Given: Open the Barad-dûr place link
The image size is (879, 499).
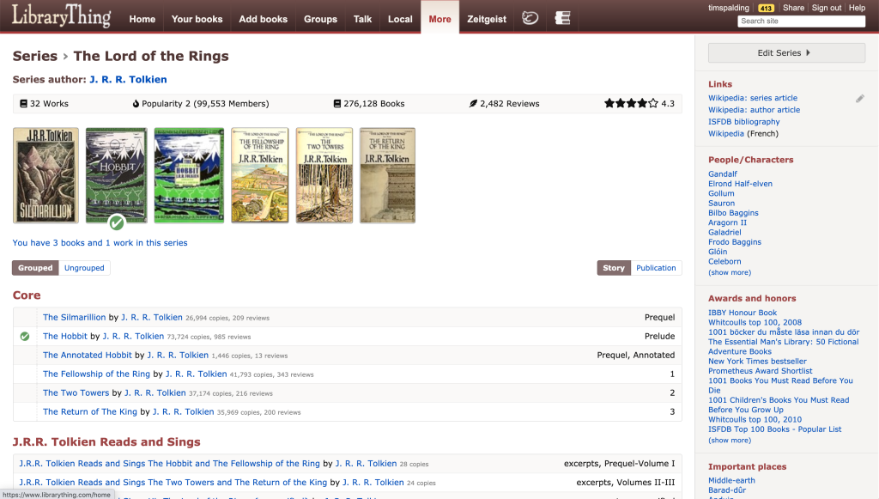Looking at the screenshot, I should tap(727, 490).
